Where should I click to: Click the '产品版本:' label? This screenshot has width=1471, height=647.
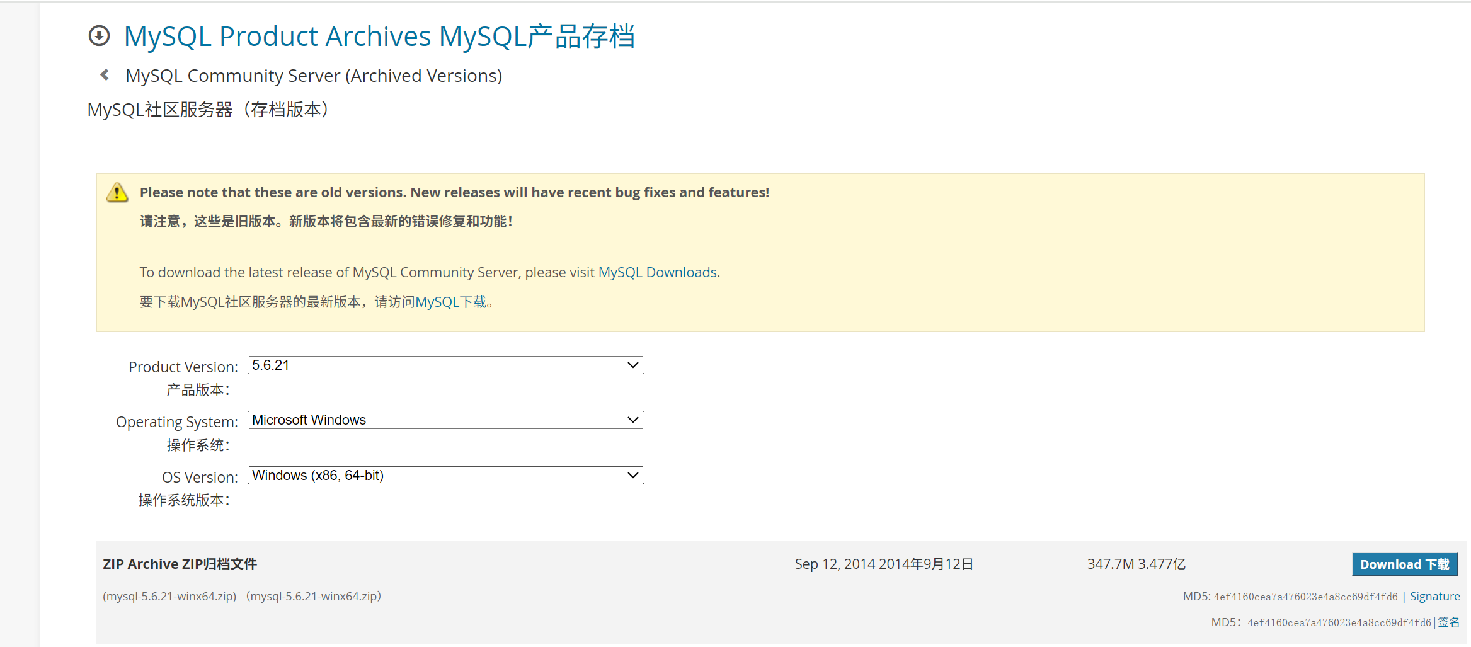pyautogui.click(x=198, y=391)
